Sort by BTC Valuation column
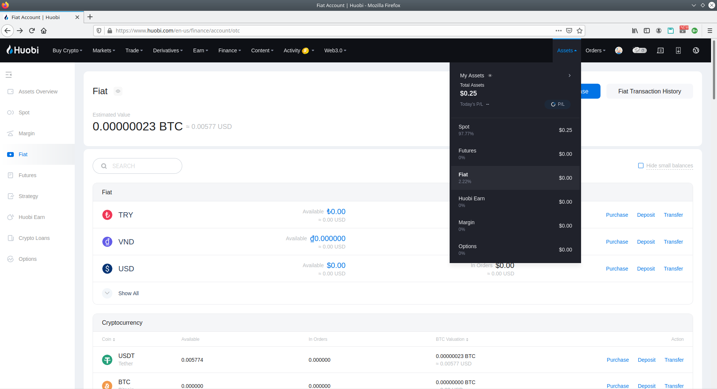This screenshot has width=717, height=389. tap(452, 339)
